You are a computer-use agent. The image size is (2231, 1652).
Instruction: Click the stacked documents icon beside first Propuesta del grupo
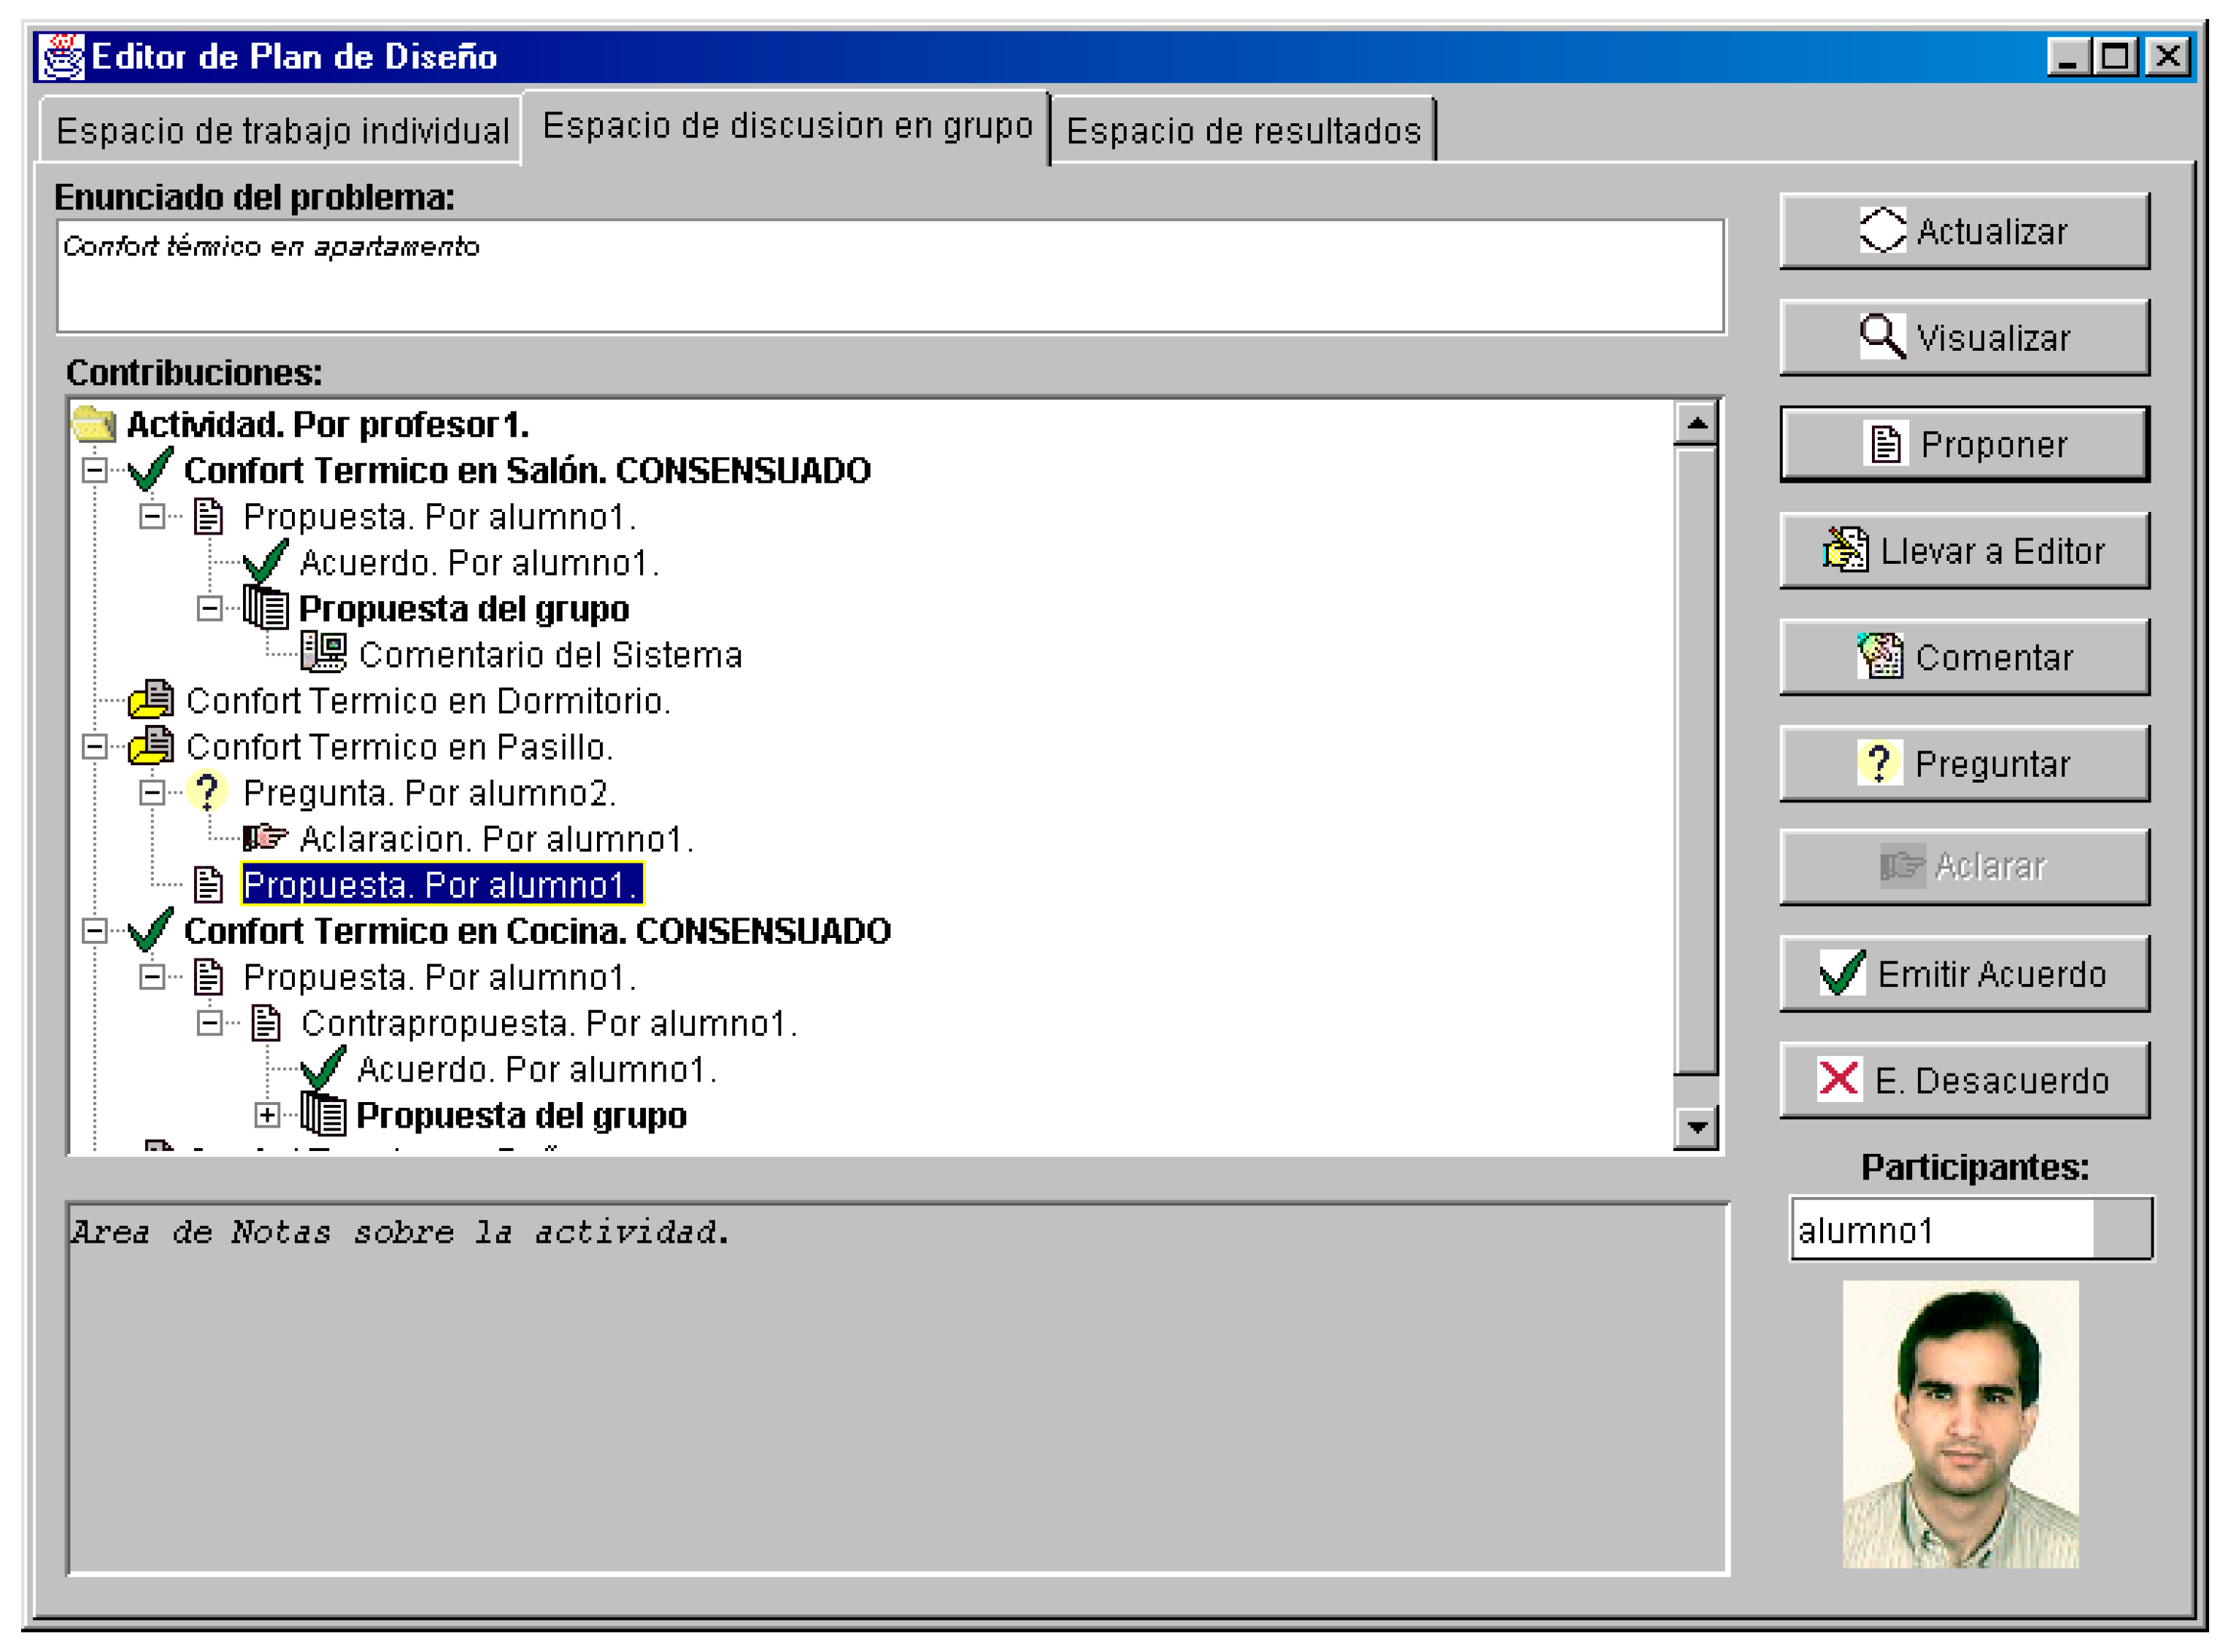[266, 608]
